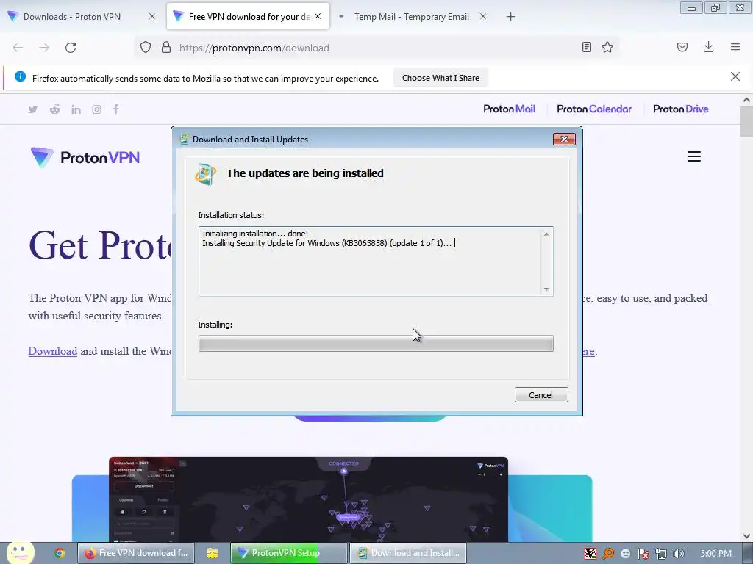Open the Save to Pocket icon
This screenshot has height=564, width=753.
[x=682, y=47]
